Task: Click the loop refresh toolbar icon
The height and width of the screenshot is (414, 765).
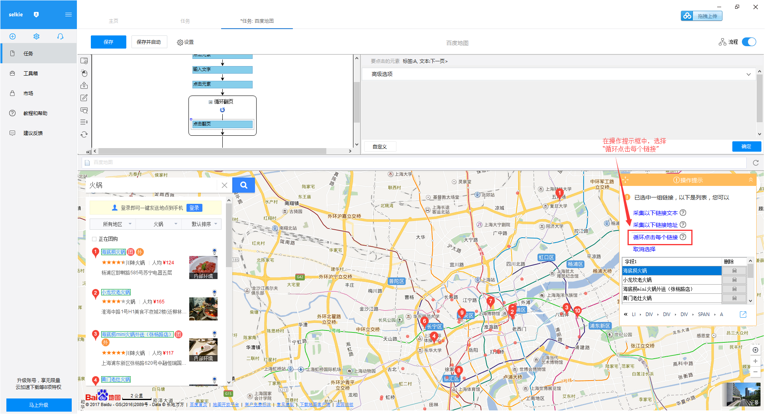Action: pos(84,135)
